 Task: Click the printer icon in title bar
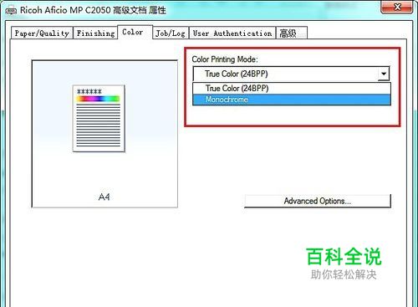point(11,11)
